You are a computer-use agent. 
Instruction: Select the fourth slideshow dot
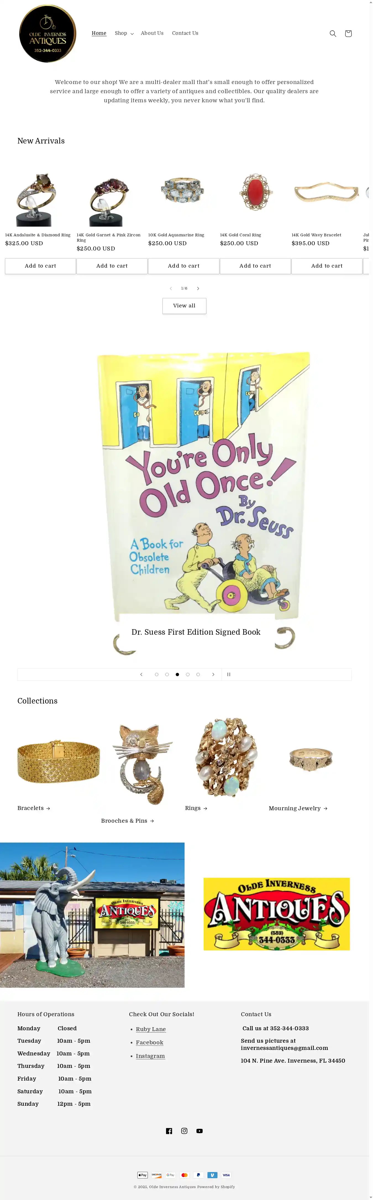(188, 674)
